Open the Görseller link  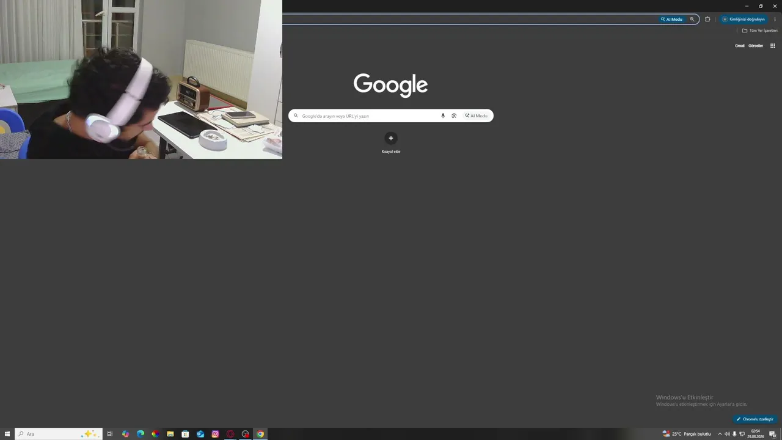click(x=756, y=46)
